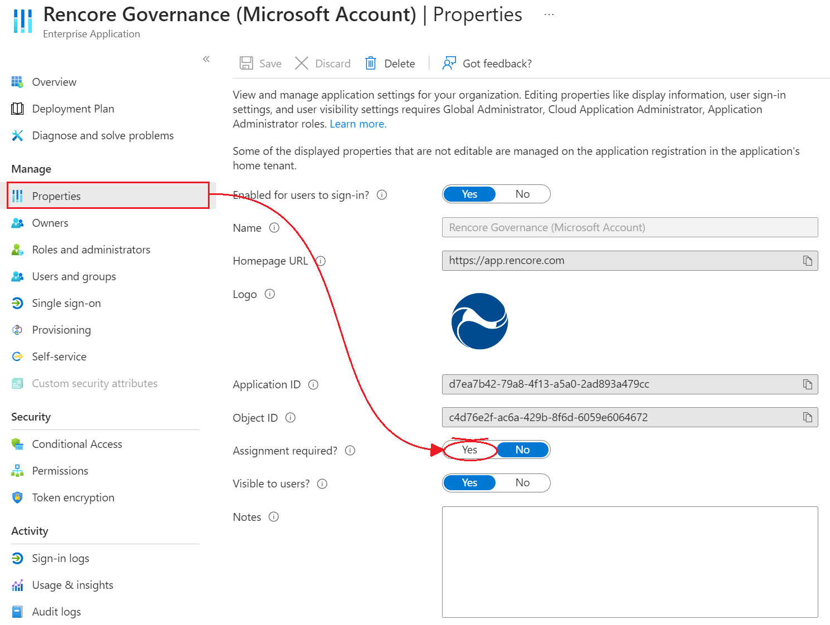Open the Got feedback person icon
This screenshot has height=625, width=830.
[x=449, y=64]
